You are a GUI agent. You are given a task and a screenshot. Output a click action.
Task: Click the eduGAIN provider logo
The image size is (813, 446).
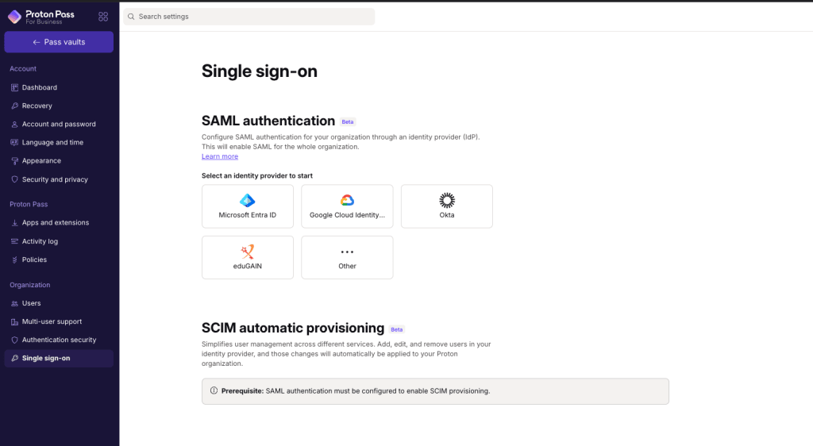(x=247, y=252)
